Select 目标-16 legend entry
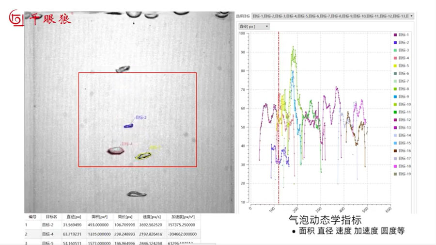 click(x=403, y=151)
